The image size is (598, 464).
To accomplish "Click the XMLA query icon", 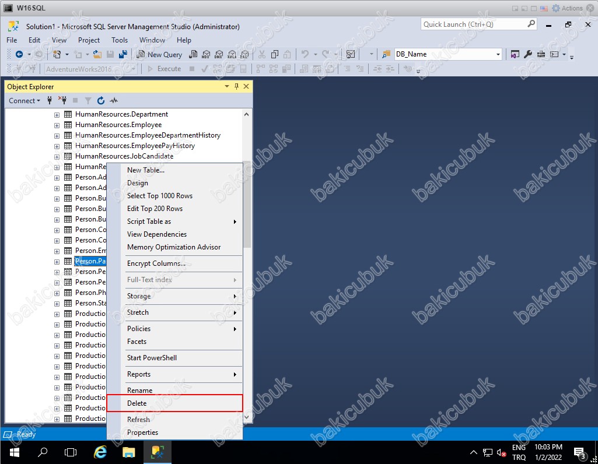I will click(x=232, y=54).
